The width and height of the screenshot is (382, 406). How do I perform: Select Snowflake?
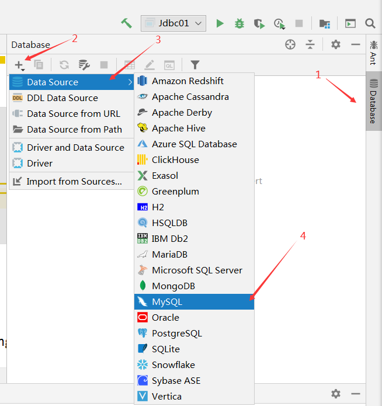pos(195,365)
